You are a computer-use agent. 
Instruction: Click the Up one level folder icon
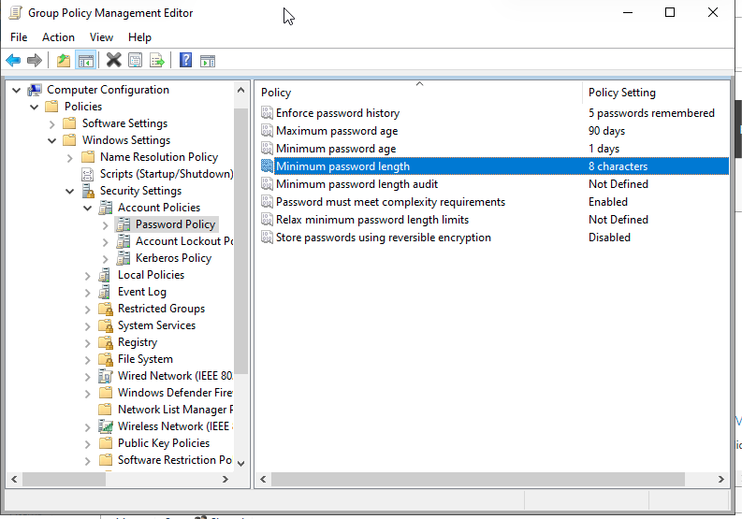(x=64, y=60)
